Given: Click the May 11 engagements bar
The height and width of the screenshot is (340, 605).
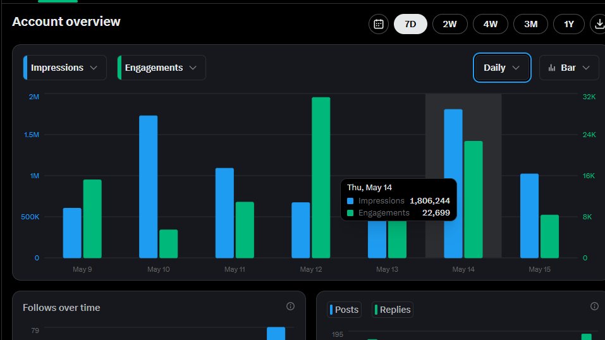Looking at the screenshot, I should point(245,229).
